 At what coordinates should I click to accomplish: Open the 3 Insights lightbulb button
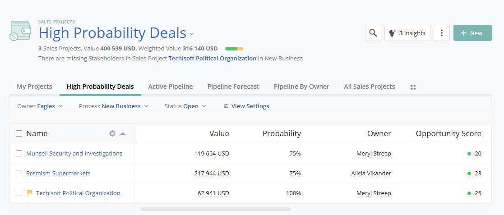click(x=407, y=33)
